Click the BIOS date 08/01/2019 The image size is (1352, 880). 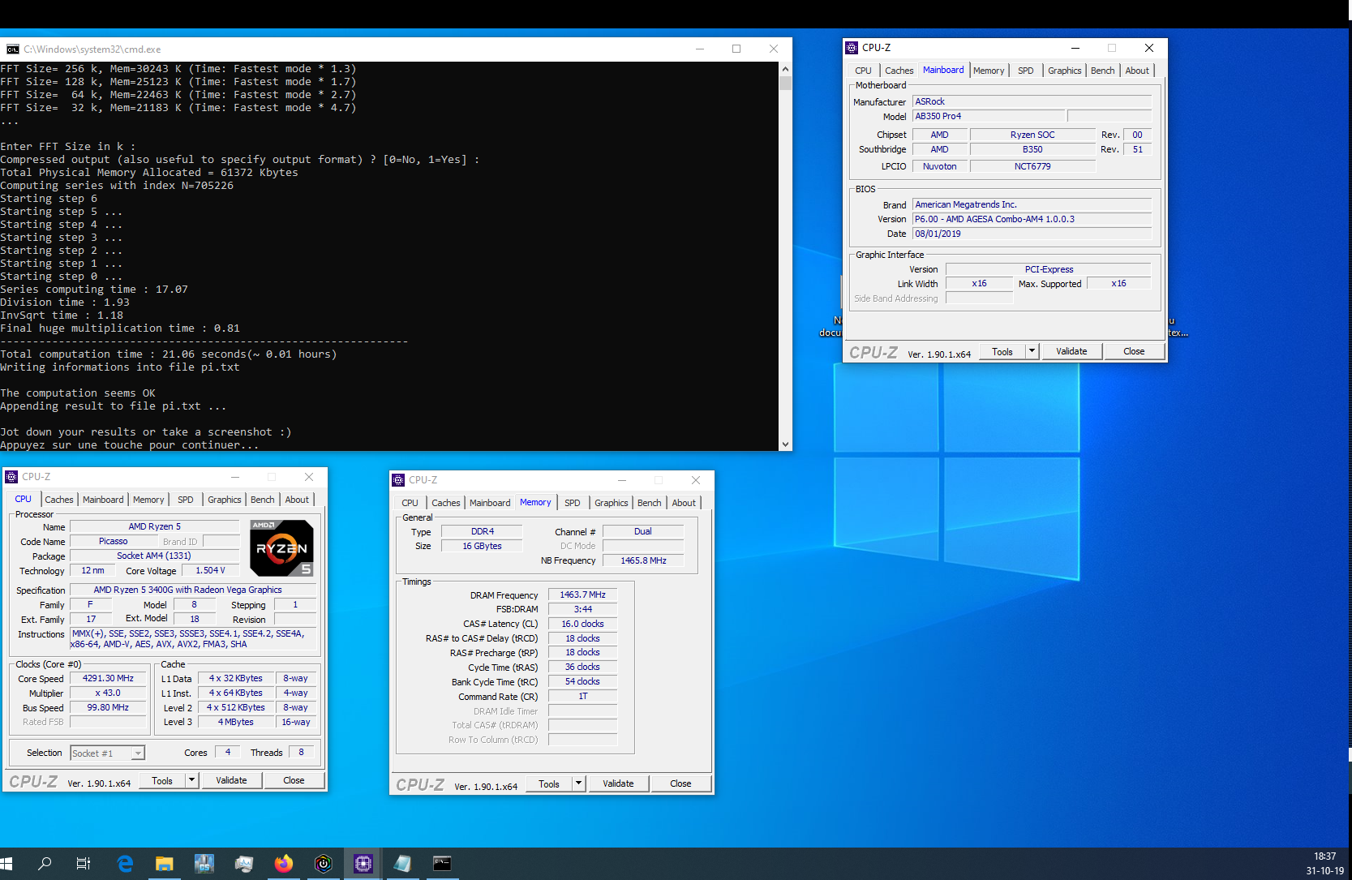tap(1032, 234)
